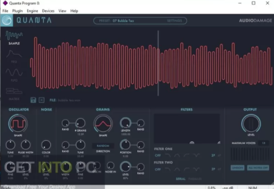Image resolution: width=274 pixels, height=189 pixels.
Task: Open the preset selector showing 07 Bubble Tea
Action: pyautogui.click(x=123, y=21)
